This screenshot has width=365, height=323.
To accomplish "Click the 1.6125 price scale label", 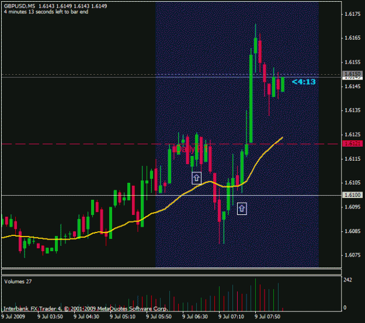I will click(x=352, y=134).
